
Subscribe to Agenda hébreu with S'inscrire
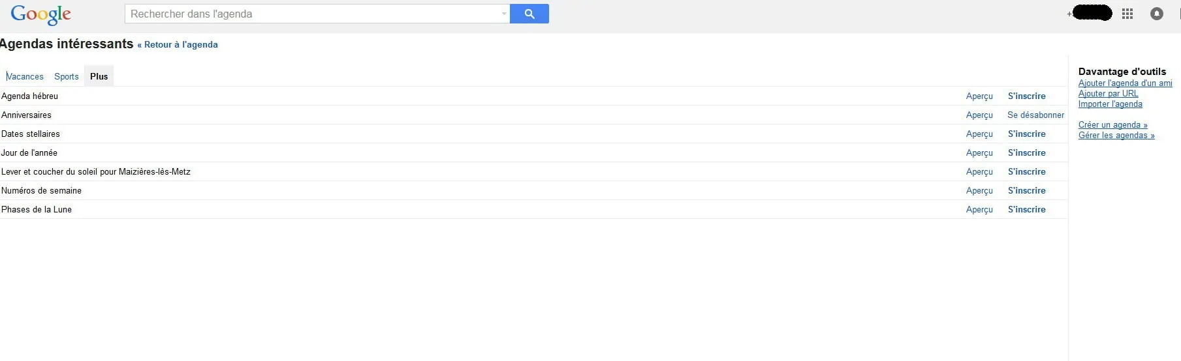[x=1026, y=96]
